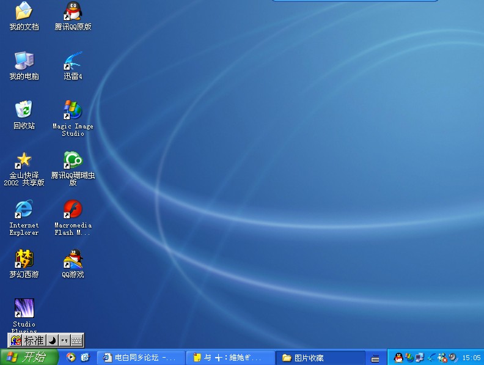The width and height of the screenshot is (484, 365).
Task: Open the 金山快译 2002 desktop icon
Action: click(x=24, y=160)
